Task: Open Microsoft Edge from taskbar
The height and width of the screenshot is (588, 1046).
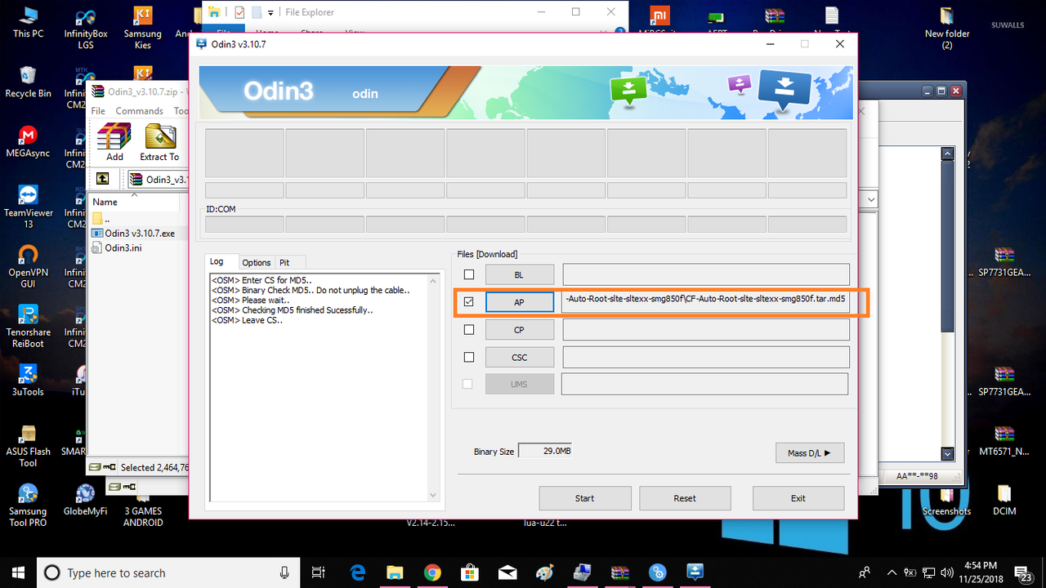Action: click(x=358, y=572)
